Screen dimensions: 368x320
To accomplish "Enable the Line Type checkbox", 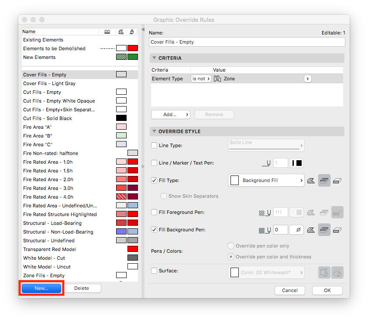I will tap(154, 145).
